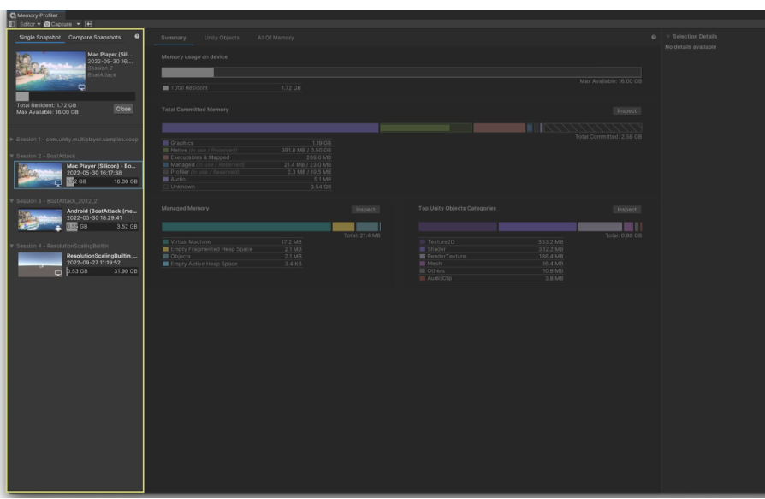Select Android (BoatAttack) snapshot thumbnail
The width and height of the screenshot is (765, 499).
point(40,220)
